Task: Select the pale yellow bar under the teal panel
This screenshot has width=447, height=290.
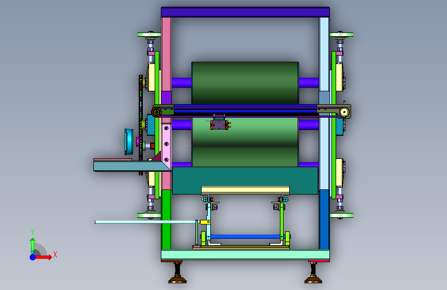Action: (245, 190)
